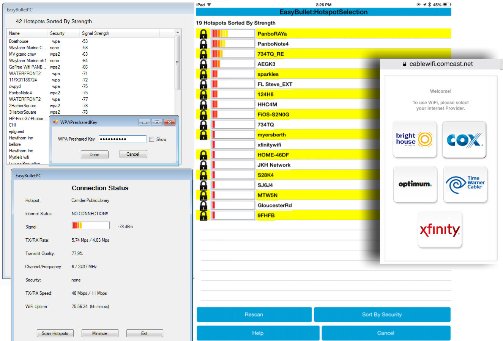Image resolution: width=503 pixels, height=341 pixels.
Task: Choose Cox provider logo
Action: (x=464, y=140)
